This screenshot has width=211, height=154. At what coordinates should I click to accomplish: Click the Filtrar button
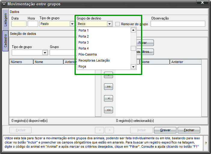point(145,43)
